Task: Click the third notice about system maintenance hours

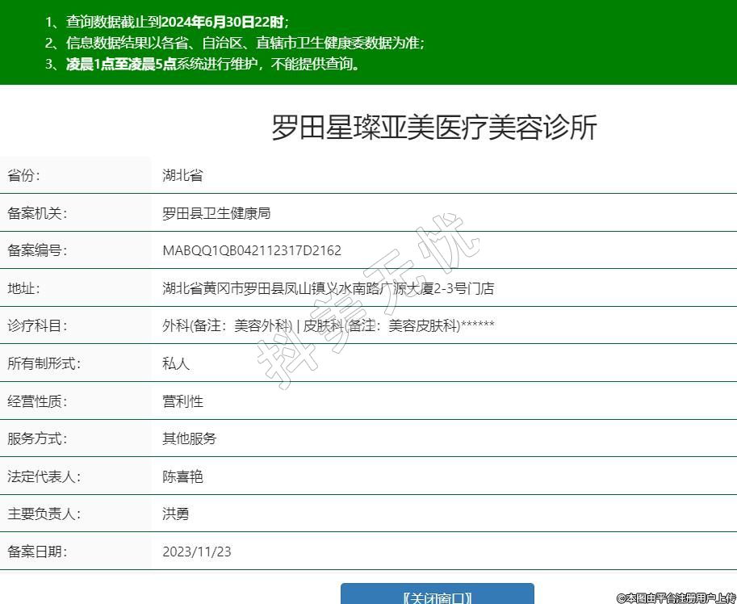Action: 202,64
